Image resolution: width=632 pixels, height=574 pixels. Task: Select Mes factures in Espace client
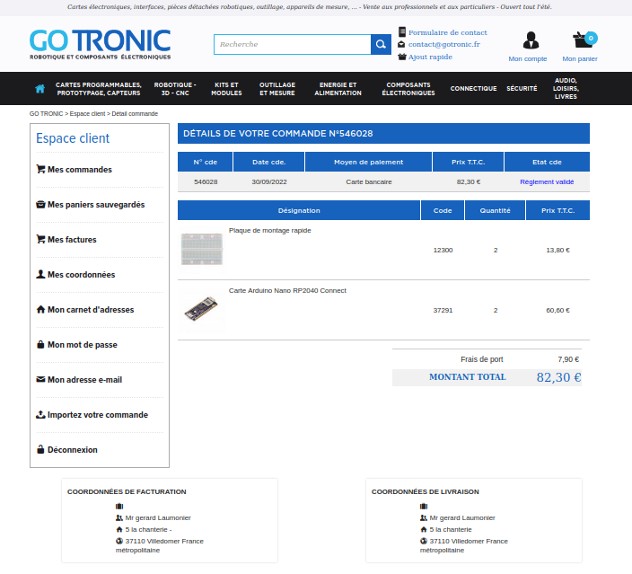pos(72,240)
